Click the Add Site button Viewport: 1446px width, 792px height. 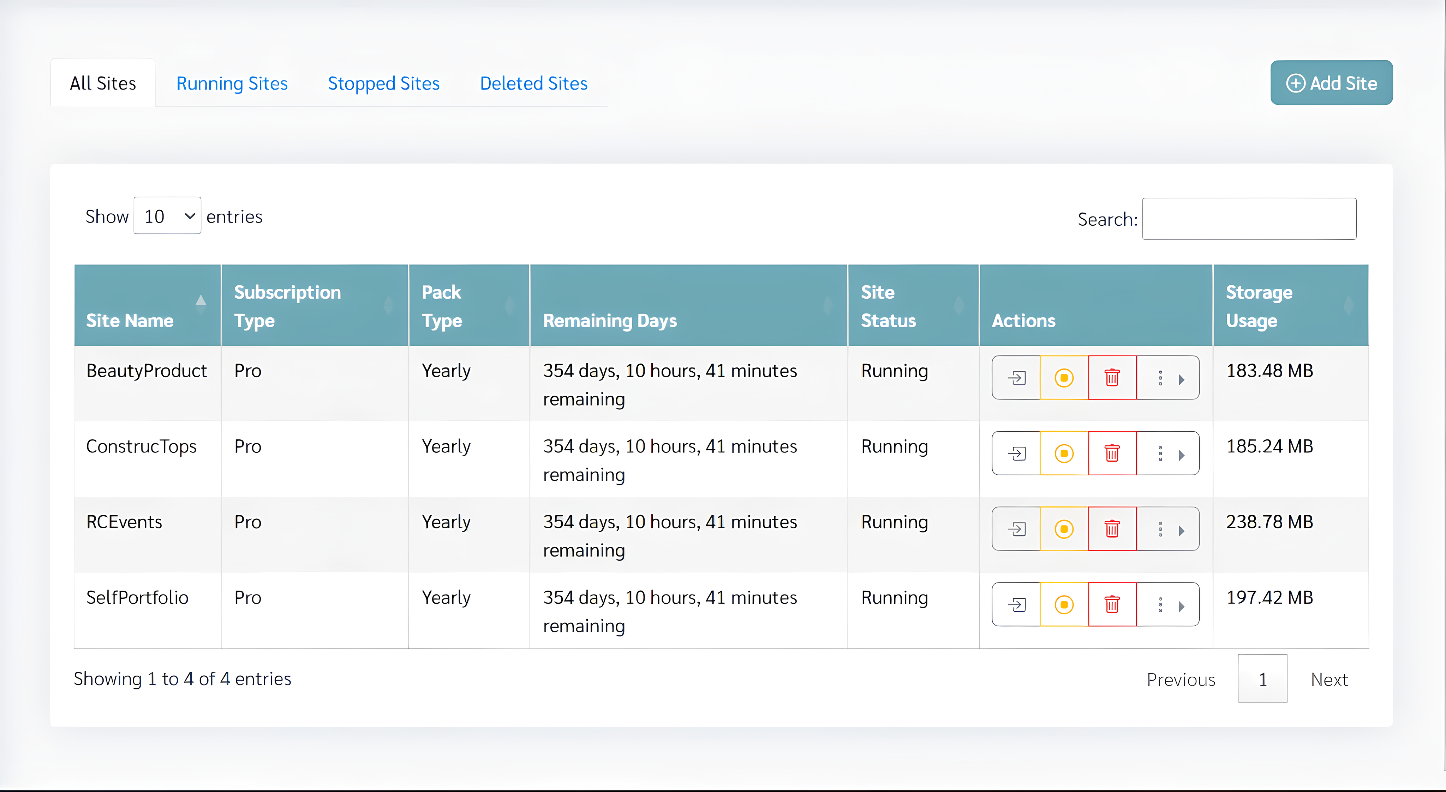click(1332, 83)
